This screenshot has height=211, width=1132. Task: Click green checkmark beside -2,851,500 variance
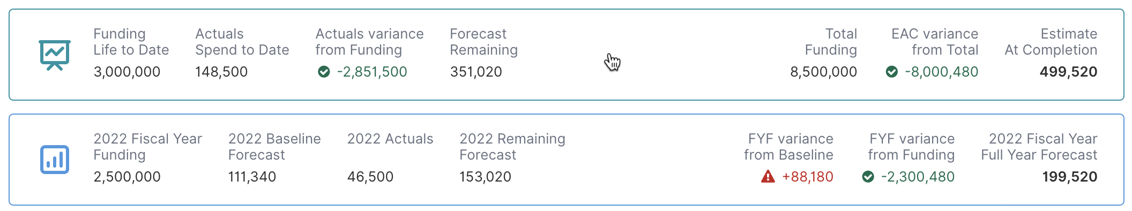pos(324,72)
